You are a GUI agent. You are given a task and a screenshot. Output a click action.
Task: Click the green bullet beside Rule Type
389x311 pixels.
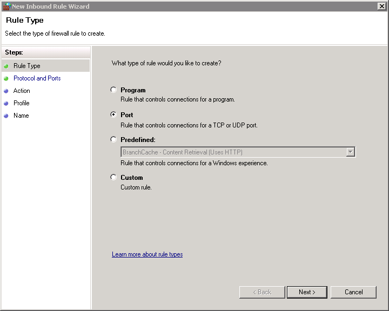6,66
